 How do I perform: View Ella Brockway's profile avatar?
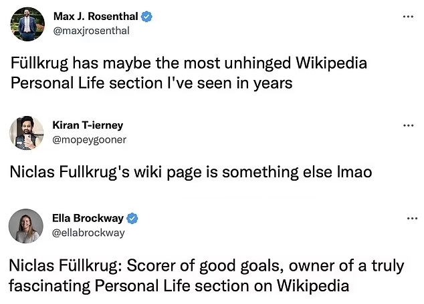26,225
